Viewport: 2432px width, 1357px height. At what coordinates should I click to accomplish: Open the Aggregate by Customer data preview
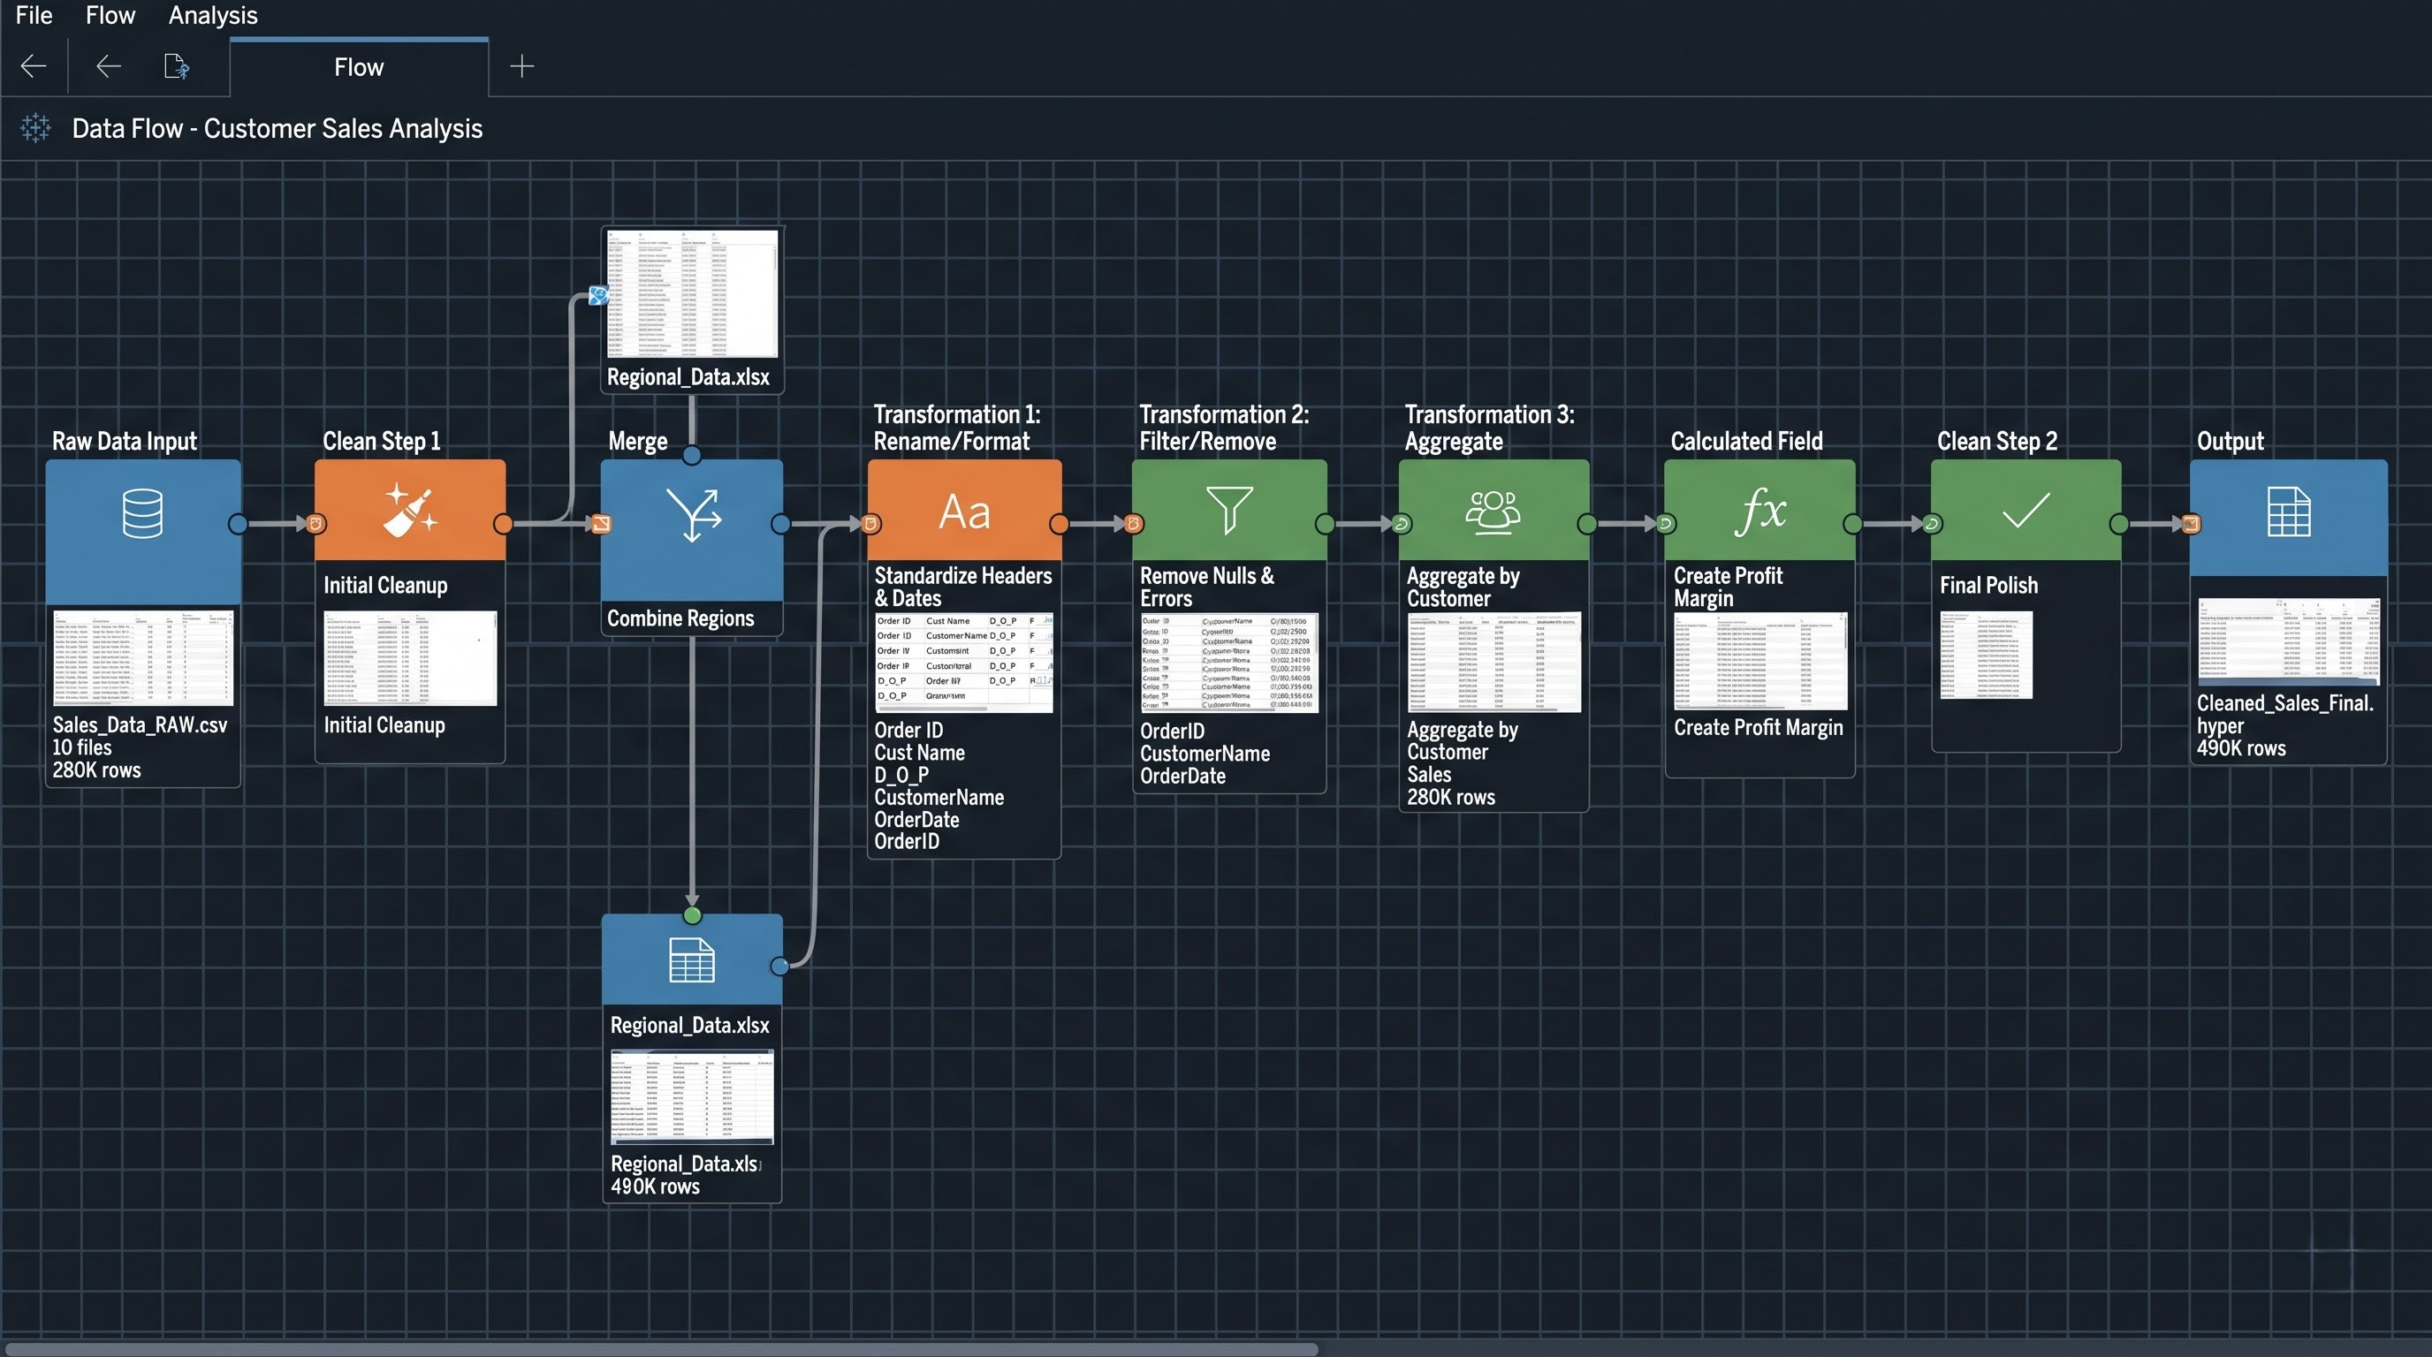tap(1493, 663)
